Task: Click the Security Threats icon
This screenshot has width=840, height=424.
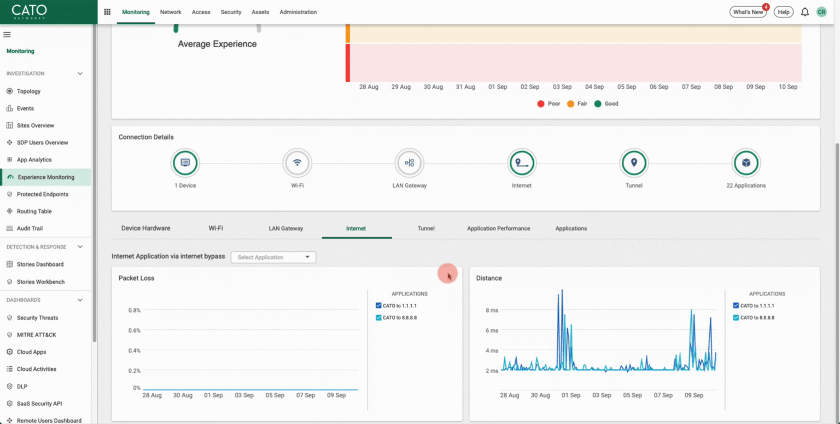Action: click(9, 318)
